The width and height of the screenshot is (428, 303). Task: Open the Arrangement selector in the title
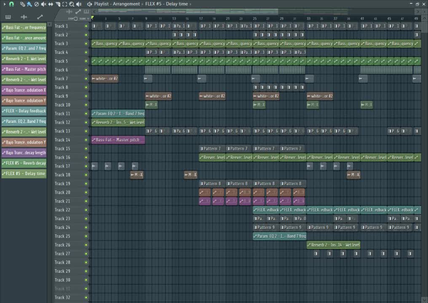[x=126, y=4]
